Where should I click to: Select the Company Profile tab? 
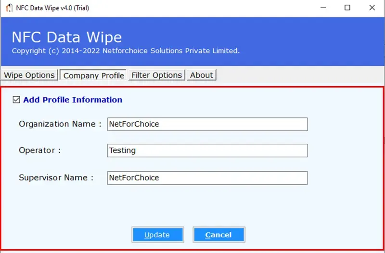[93, 76]
